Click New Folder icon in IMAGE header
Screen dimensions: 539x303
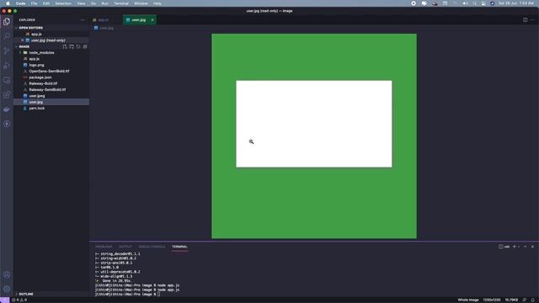[x=72, y=46]
